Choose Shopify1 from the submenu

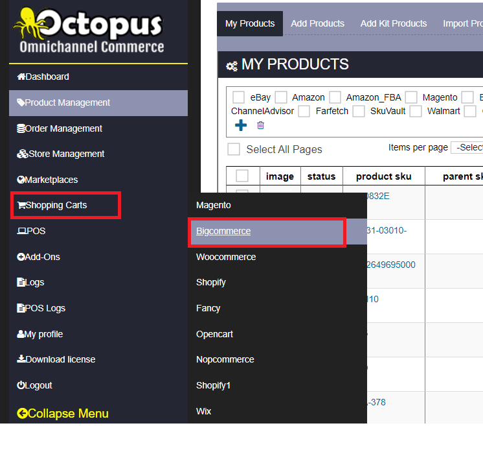[x=277, y=385]
